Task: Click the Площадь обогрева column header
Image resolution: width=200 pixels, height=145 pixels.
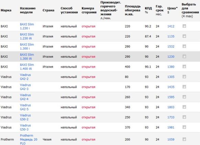Action: [x=133, y=10]
